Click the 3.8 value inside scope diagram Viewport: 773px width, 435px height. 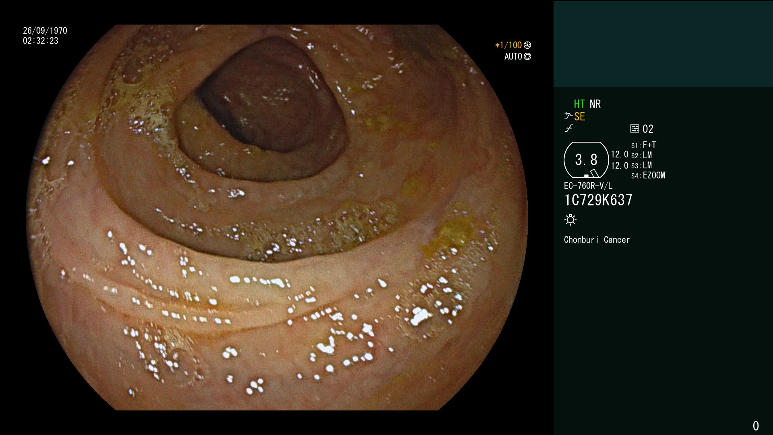pos(586,160)
